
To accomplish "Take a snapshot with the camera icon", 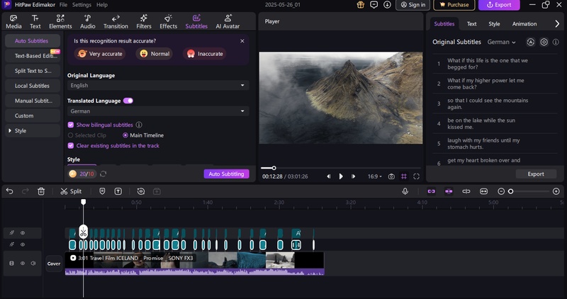I will 391,176.
